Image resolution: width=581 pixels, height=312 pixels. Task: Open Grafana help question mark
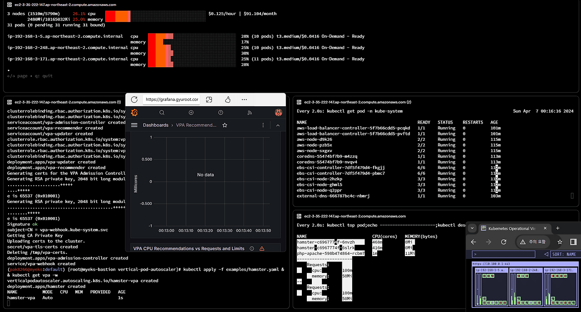[221, 113]
